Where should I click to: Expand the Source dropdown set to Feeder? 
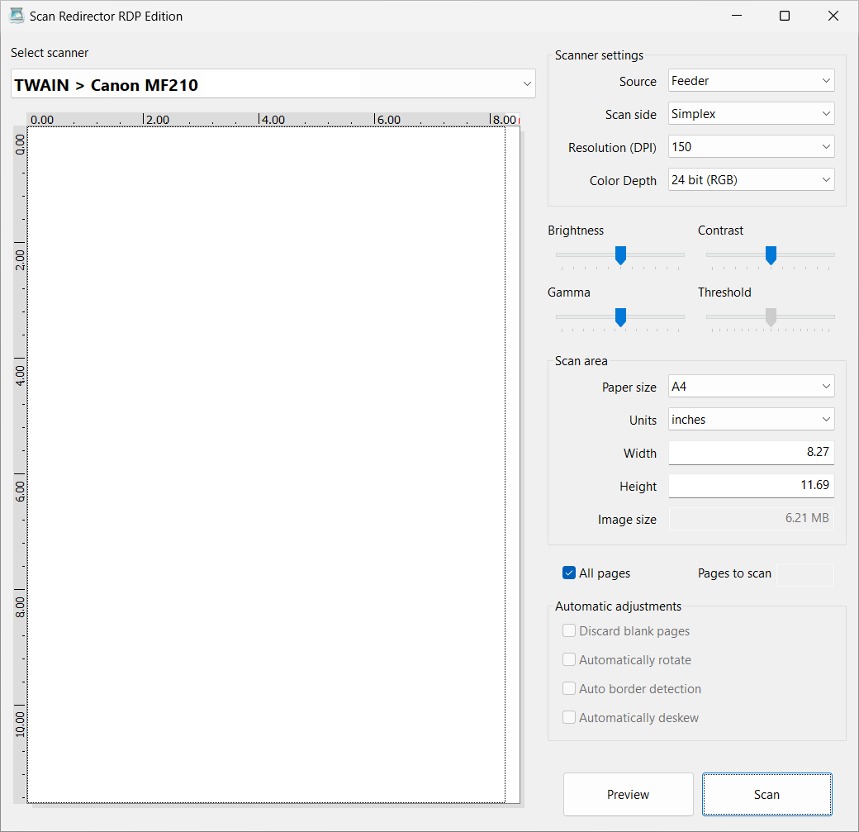point(751,81)
